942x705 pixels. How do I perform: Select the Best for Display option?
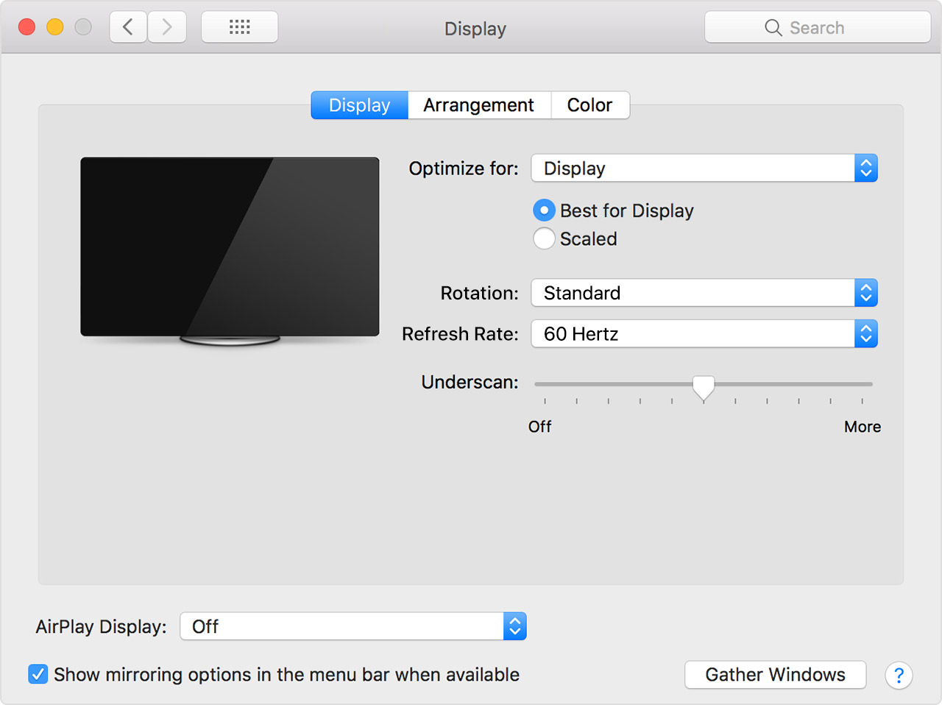(544, 210)
